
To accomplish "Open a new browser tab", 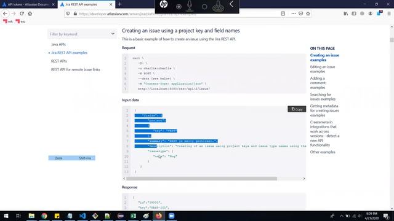I will click(x=119, y=4).
